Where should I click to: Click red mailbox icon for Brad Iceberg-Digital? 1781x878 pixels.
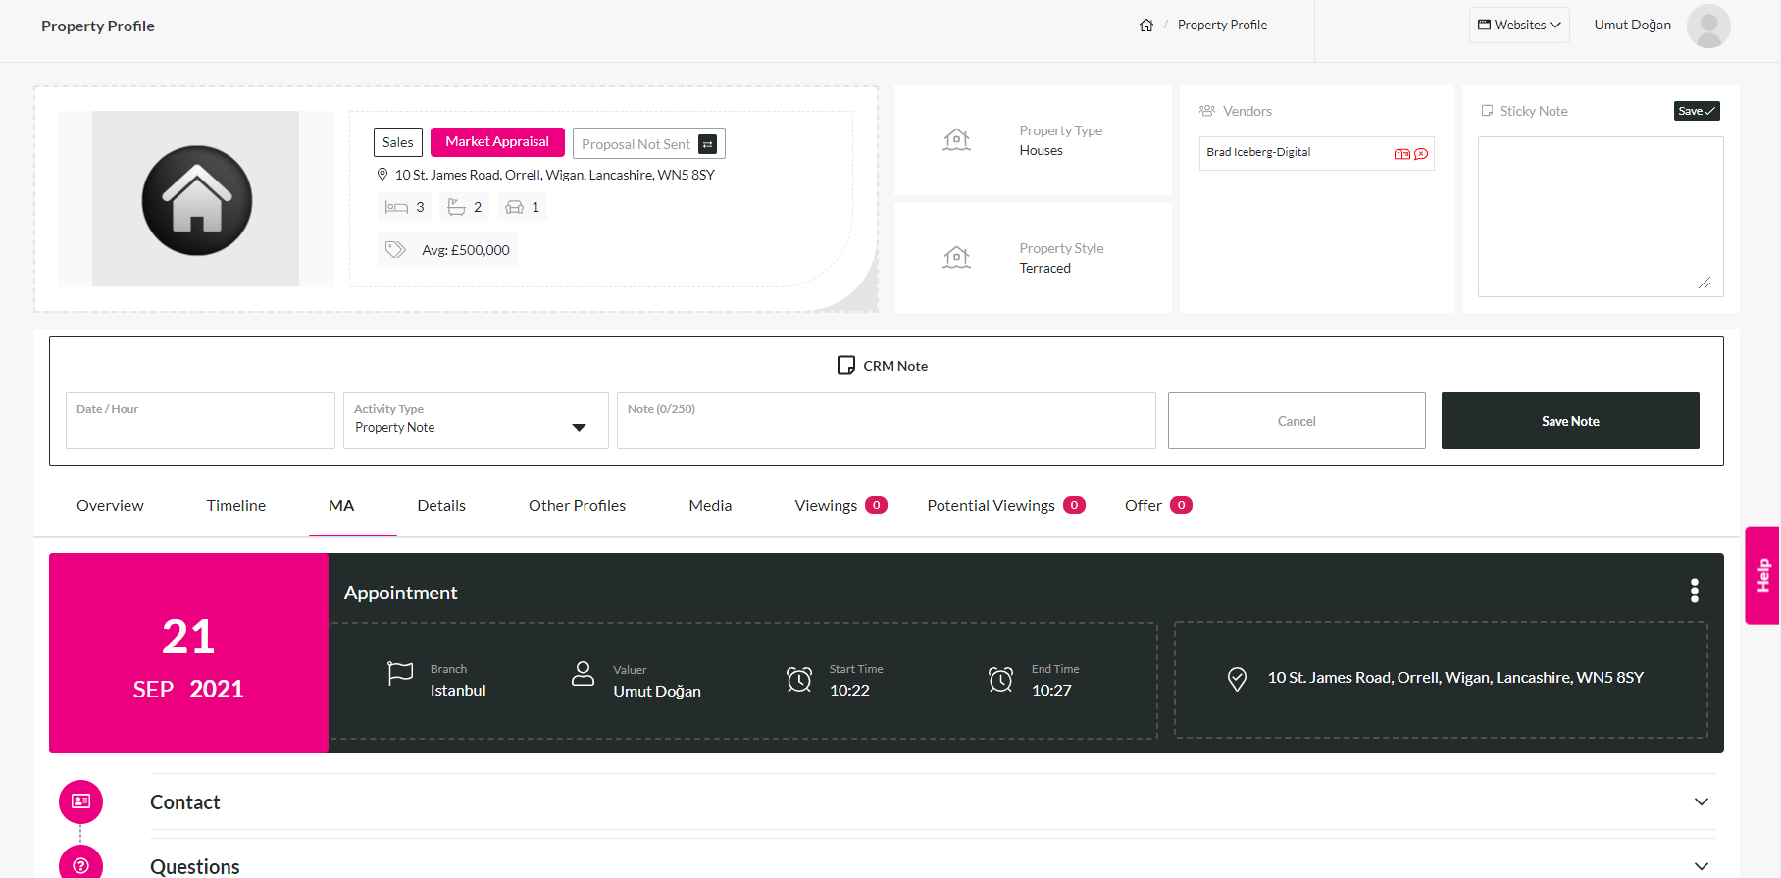click(x=1401, y=154)
